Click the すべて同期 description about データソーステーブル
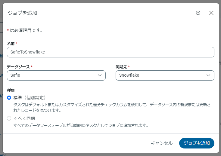The width and height of the screenshot is (221, 156). coord(81,125)
